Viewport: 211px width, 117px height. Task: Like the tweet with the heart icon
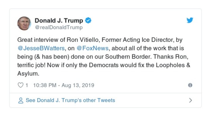20,85
